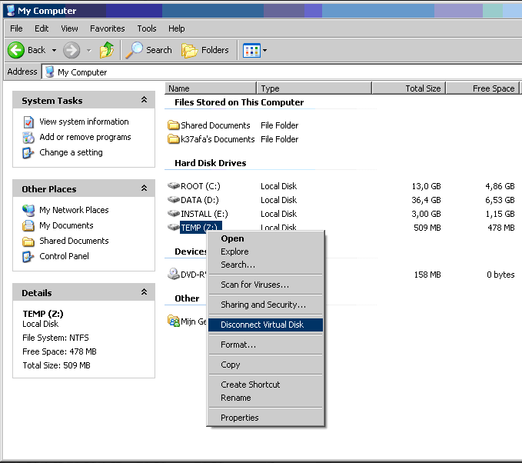Image resolution: width=522 pixels, height=463 pixels.
Task: Open the Favorites menu
Action: (x=107, y=28)
